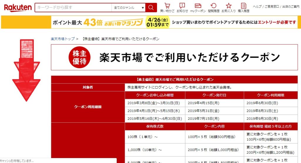301x163 pixels.
Task: Open the ヘルプ link
Action: point(257,6)
